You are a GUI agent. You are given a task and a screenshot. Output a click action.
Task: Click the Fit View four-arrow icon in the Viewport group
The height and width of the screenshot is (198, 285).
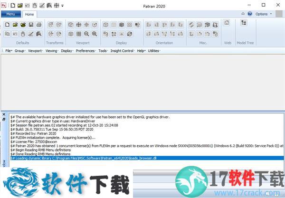click(79, 25)
